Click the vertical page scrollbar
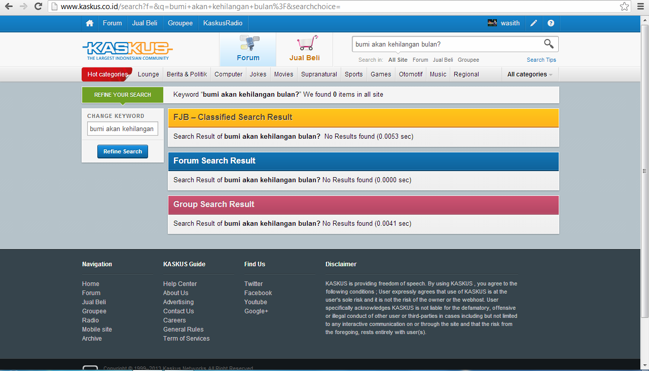The height and width of the screenshot is (371, 649). pyautogui.click(x=644, y=152)
